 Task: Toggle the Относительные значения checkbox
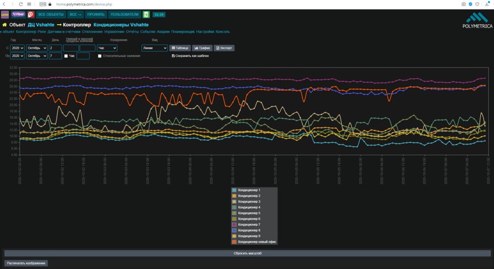(x=100, y=56)
